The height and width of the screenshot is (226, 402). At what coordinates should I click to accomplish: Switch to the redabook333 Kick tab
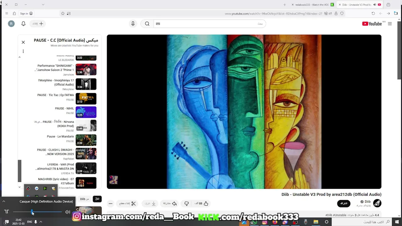[x=312, y=5]
